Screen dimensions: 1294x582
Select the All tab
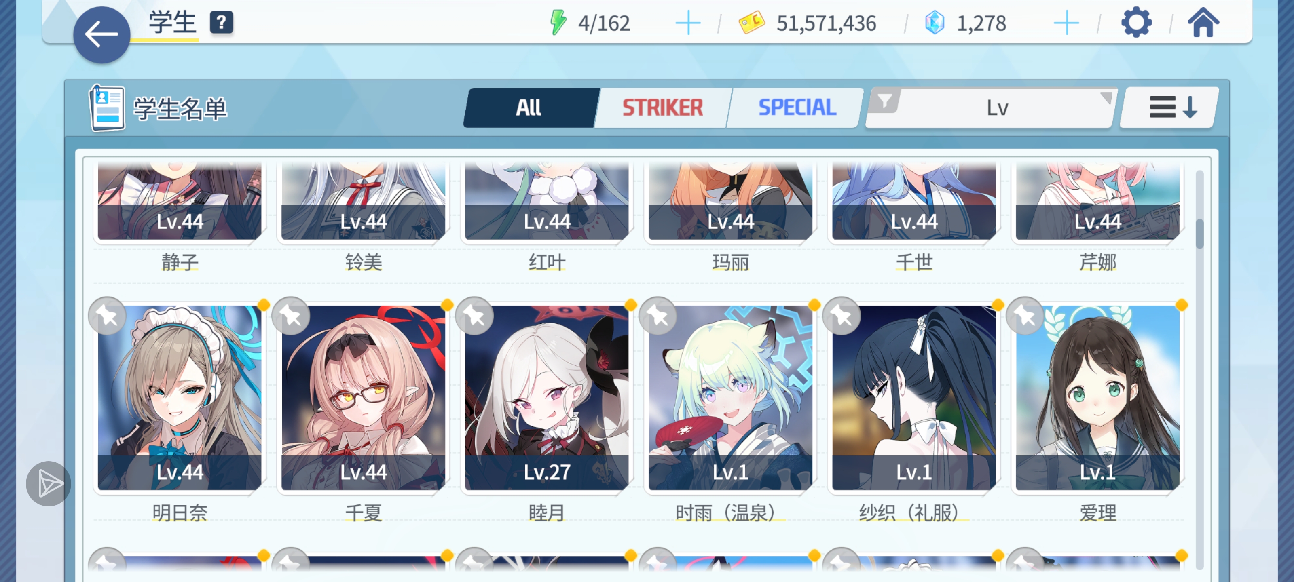pyautogui.click(x=529, y=108)
